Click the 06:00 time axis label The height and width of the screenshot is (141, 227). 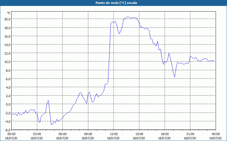coord(62,134)
